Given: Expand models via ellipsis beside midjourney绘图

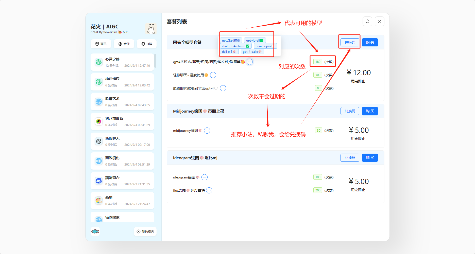Looking at the screenshot, I should coord(207,131).
